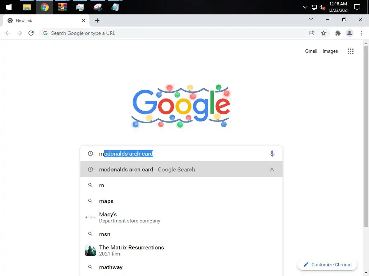Image resolution: width=369 pixels, height=276 pixels.
Task: Open the monitor app icon in the taskbar
Action: [x=80, y=7]
